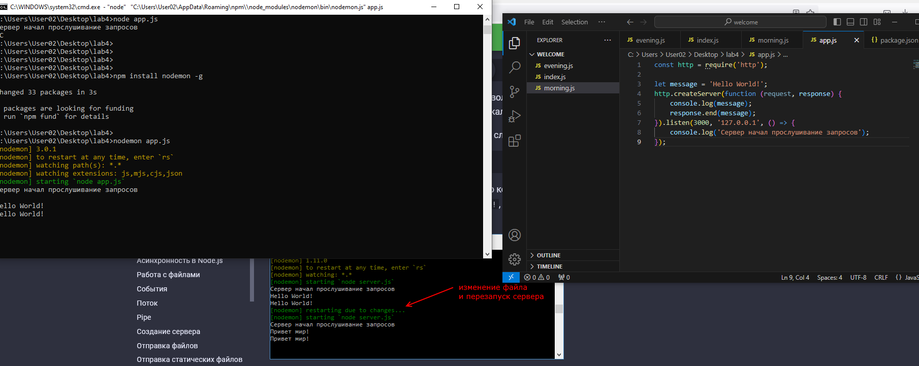
Task: Open the Source Control view
Action: [x=515, y=91]
